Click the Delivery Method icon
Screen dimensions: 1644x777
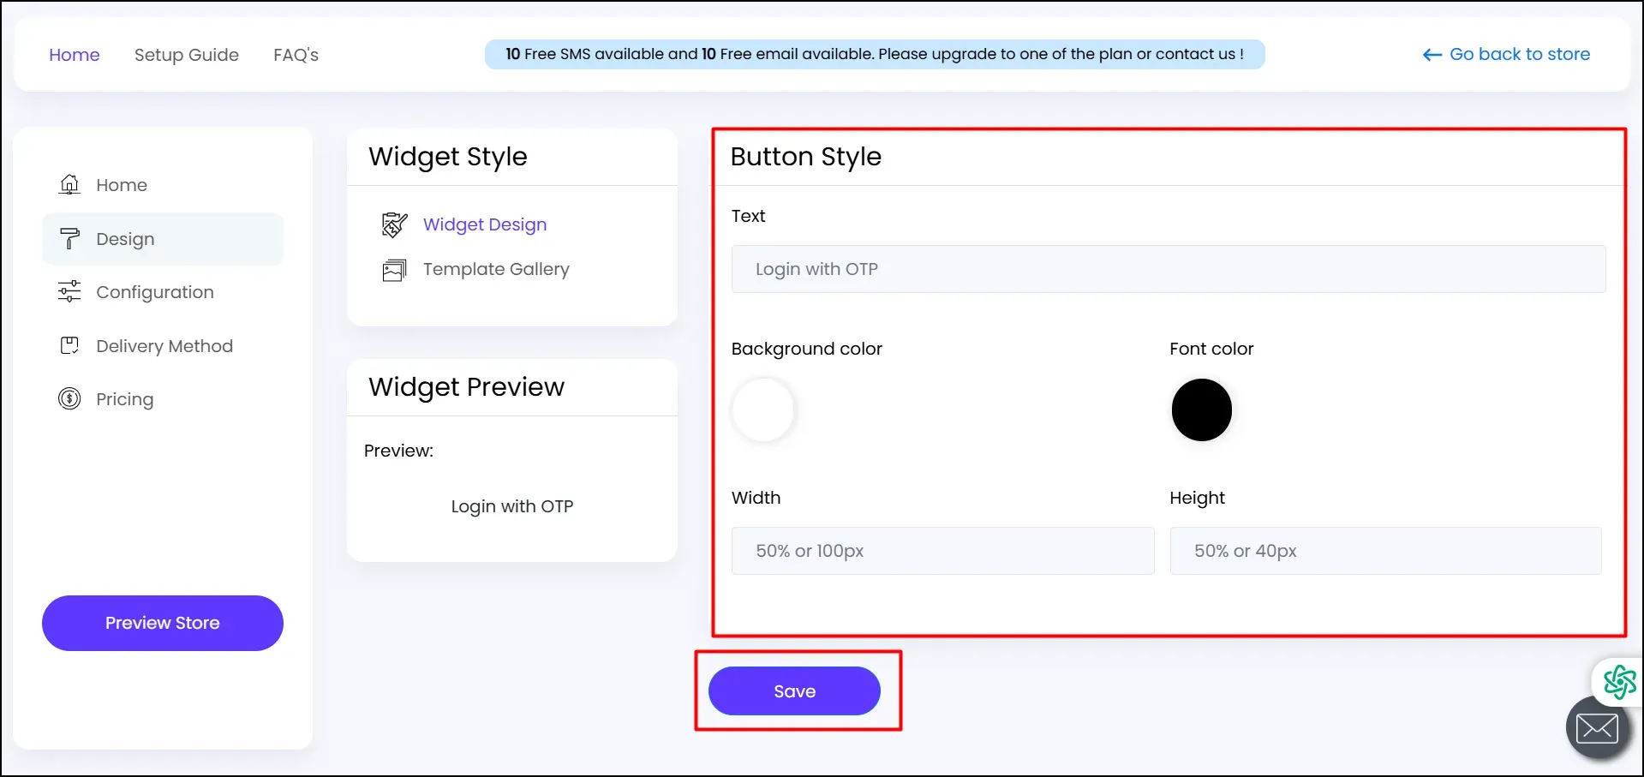(69, 345)
